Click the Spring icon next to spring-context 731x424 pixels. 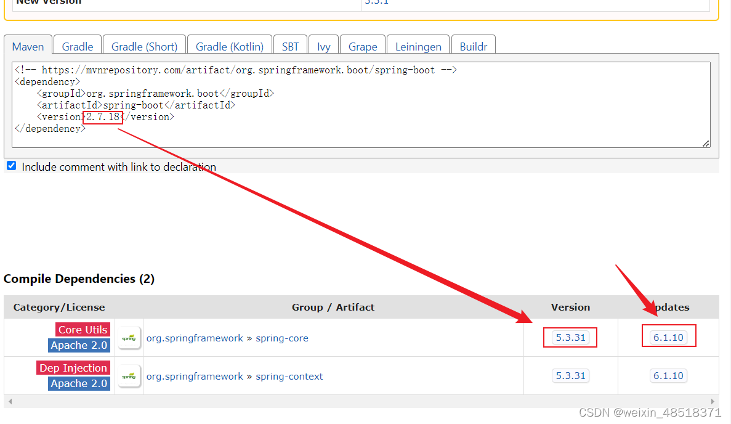point(129,375)
